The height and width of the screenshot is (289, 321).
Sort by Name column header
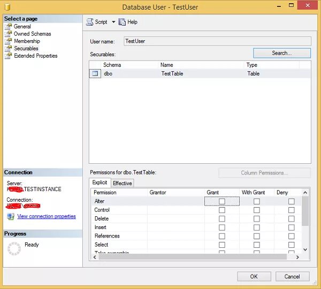[x=202, y=65]
